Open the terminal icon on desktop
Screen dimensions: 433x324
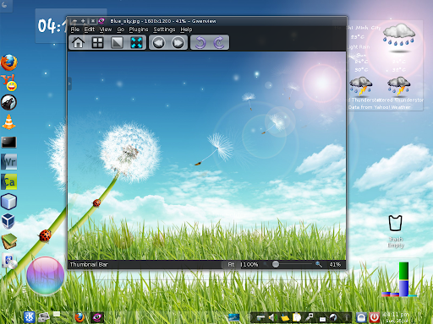8,143
